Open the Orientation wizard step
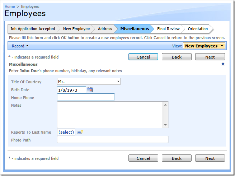This screenshot has height=176, width=235. coord(198,29)
